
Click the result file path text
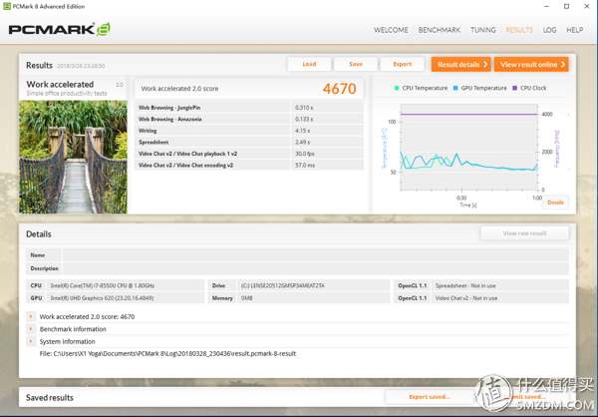point(167,353)
